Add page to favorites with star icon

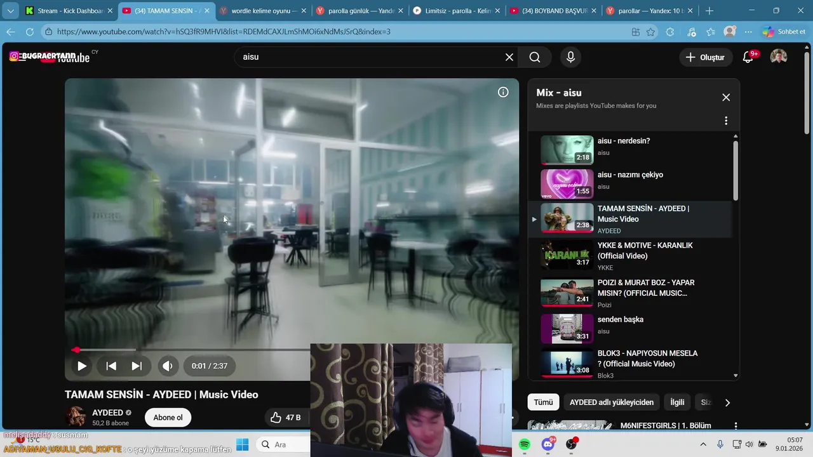[651, 32]
